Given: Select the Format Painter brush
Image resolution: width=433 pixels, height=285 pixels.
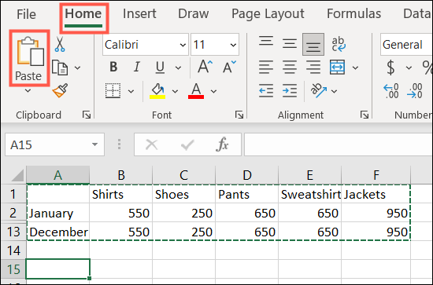Looking at the screenshot, I should [x=60, y=91].
